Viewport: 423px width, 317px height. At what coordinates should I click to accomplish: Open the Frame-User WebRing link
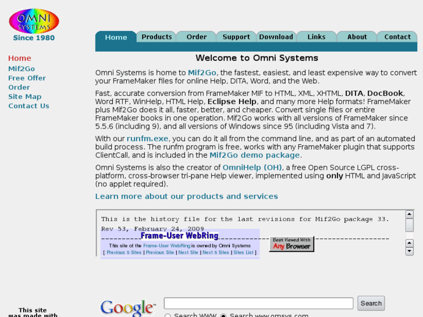167,246
